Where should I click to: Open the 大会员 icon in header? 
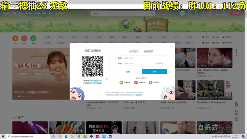189,13
